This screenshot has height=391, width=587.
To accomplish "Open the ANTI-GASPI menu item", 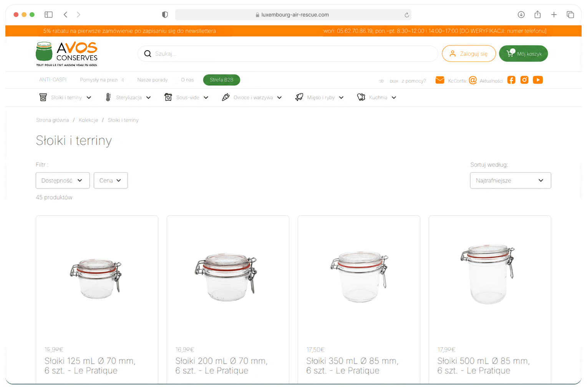I will coord(53,80).
